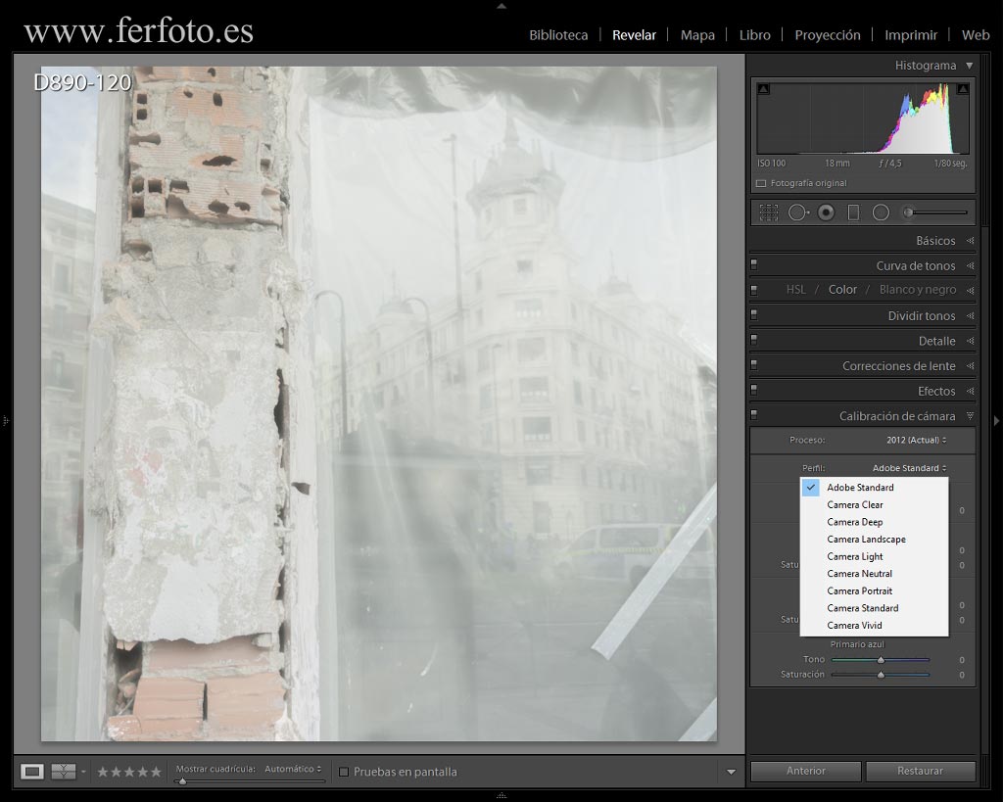Collapse the Histograma panel
This screenshot has width=1003, height=802.
point(969,66)
